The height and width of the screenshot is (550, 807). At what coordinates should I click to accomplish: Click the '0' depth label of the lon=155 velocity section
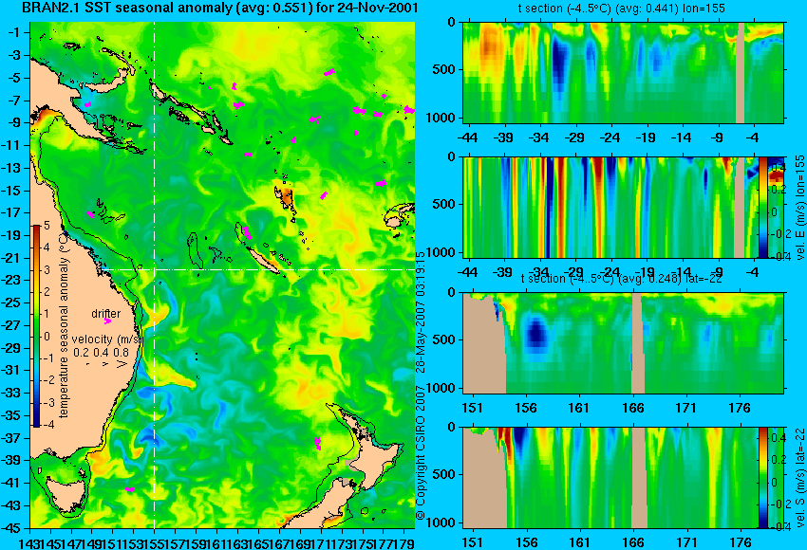pyautogui.click(x=451, y=156)
